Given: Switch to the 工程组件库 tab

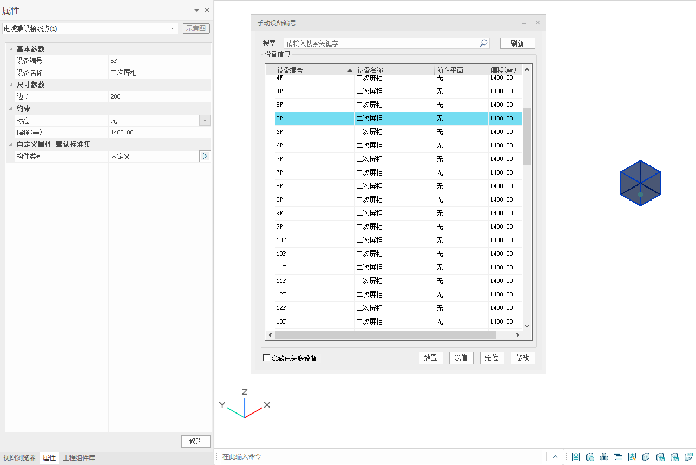Looking at the screenshot, I should click(x=79, y=458).
